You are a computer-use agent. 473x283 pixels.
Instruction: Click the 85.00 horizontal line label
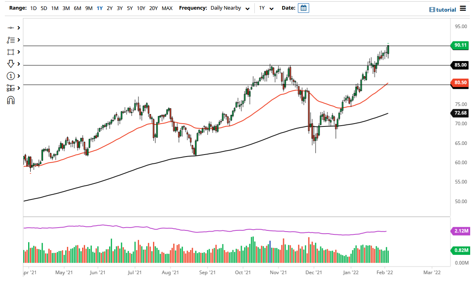(x=460, y=65)
